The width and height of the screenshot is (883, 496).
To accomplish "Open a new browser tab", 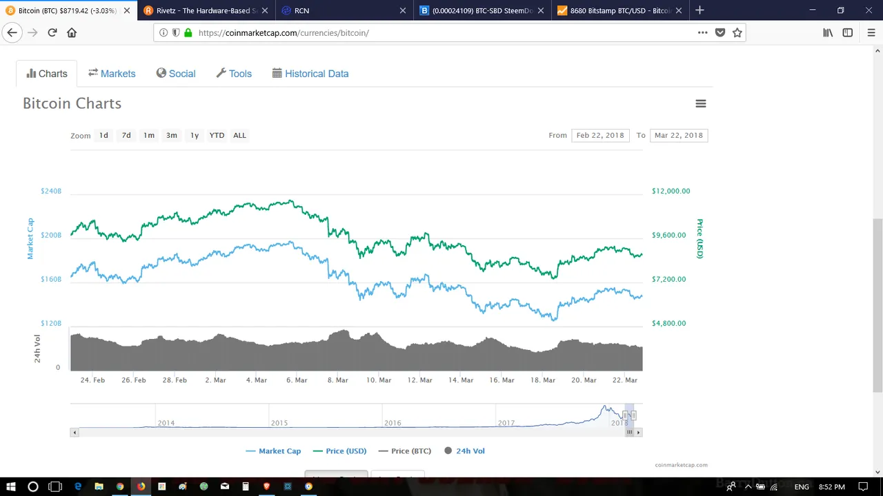I will point(700,10).
